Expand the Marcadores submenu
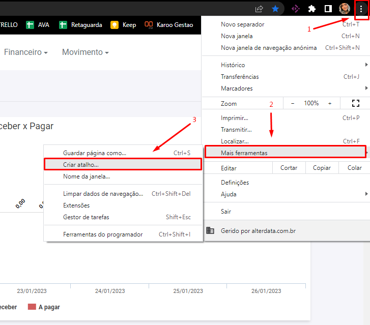The height and width of the screenshot is (325, 370). pyautogui.click(x=286, y=88)
